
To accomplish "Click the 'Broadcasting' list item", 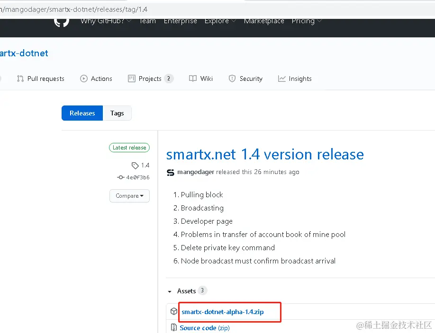I will [202, 208].
